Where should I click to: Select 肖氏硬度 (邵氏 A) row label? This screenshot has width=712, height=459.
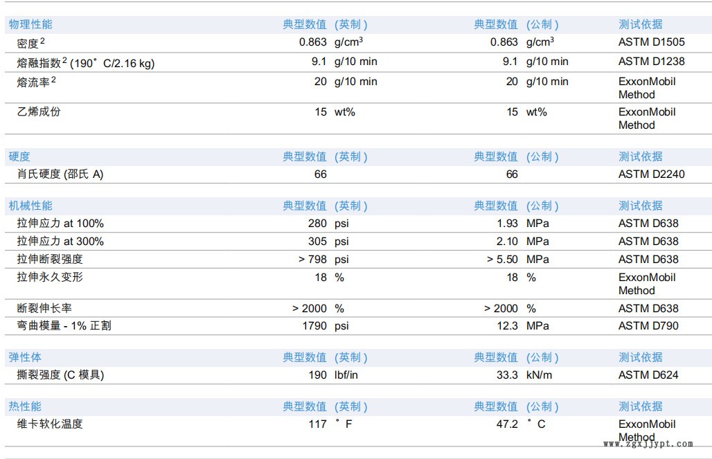[60, 174]
